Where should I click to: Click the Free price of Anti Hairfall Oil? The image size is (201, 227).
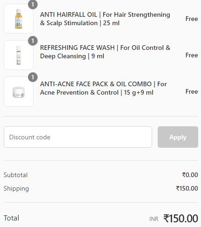(192, 19)
